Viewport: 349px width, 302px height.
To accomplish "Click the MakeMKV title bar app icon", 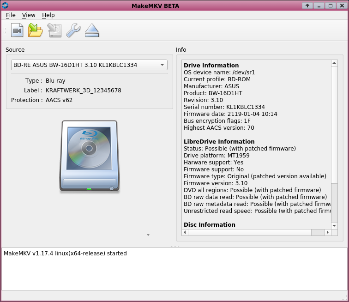I will (6, 6).
